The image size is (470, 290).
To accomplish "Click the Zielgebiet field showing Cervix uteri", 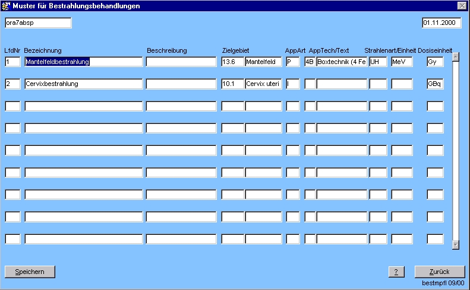I will pyautogui.click(x=263, y=84).
